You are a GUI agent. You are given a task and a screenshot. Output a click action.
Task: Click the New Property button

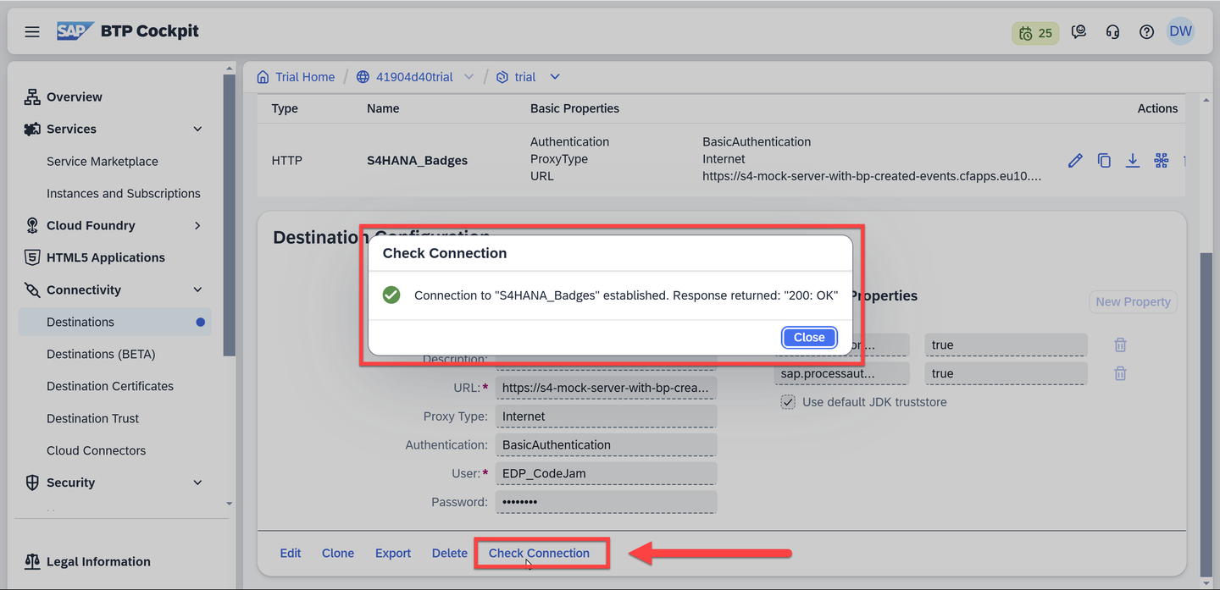pyautogui.click(x=1133, y=301)
